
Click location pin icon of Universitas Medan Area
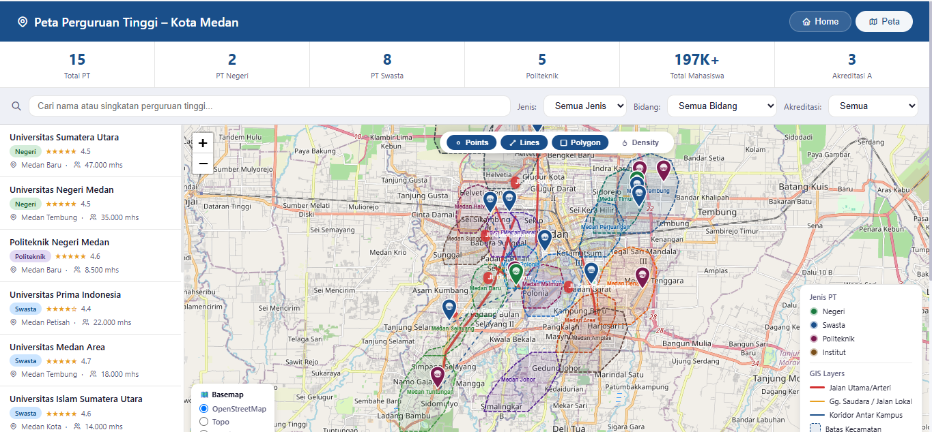(x=14, y=374)
